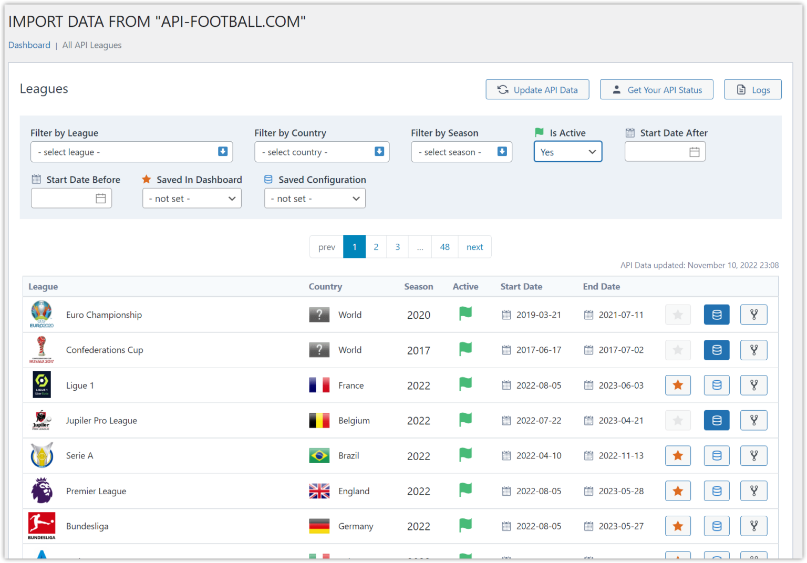Open the Filter by League dropdown
Screen dimensions: 807x563
coord(131,151)
